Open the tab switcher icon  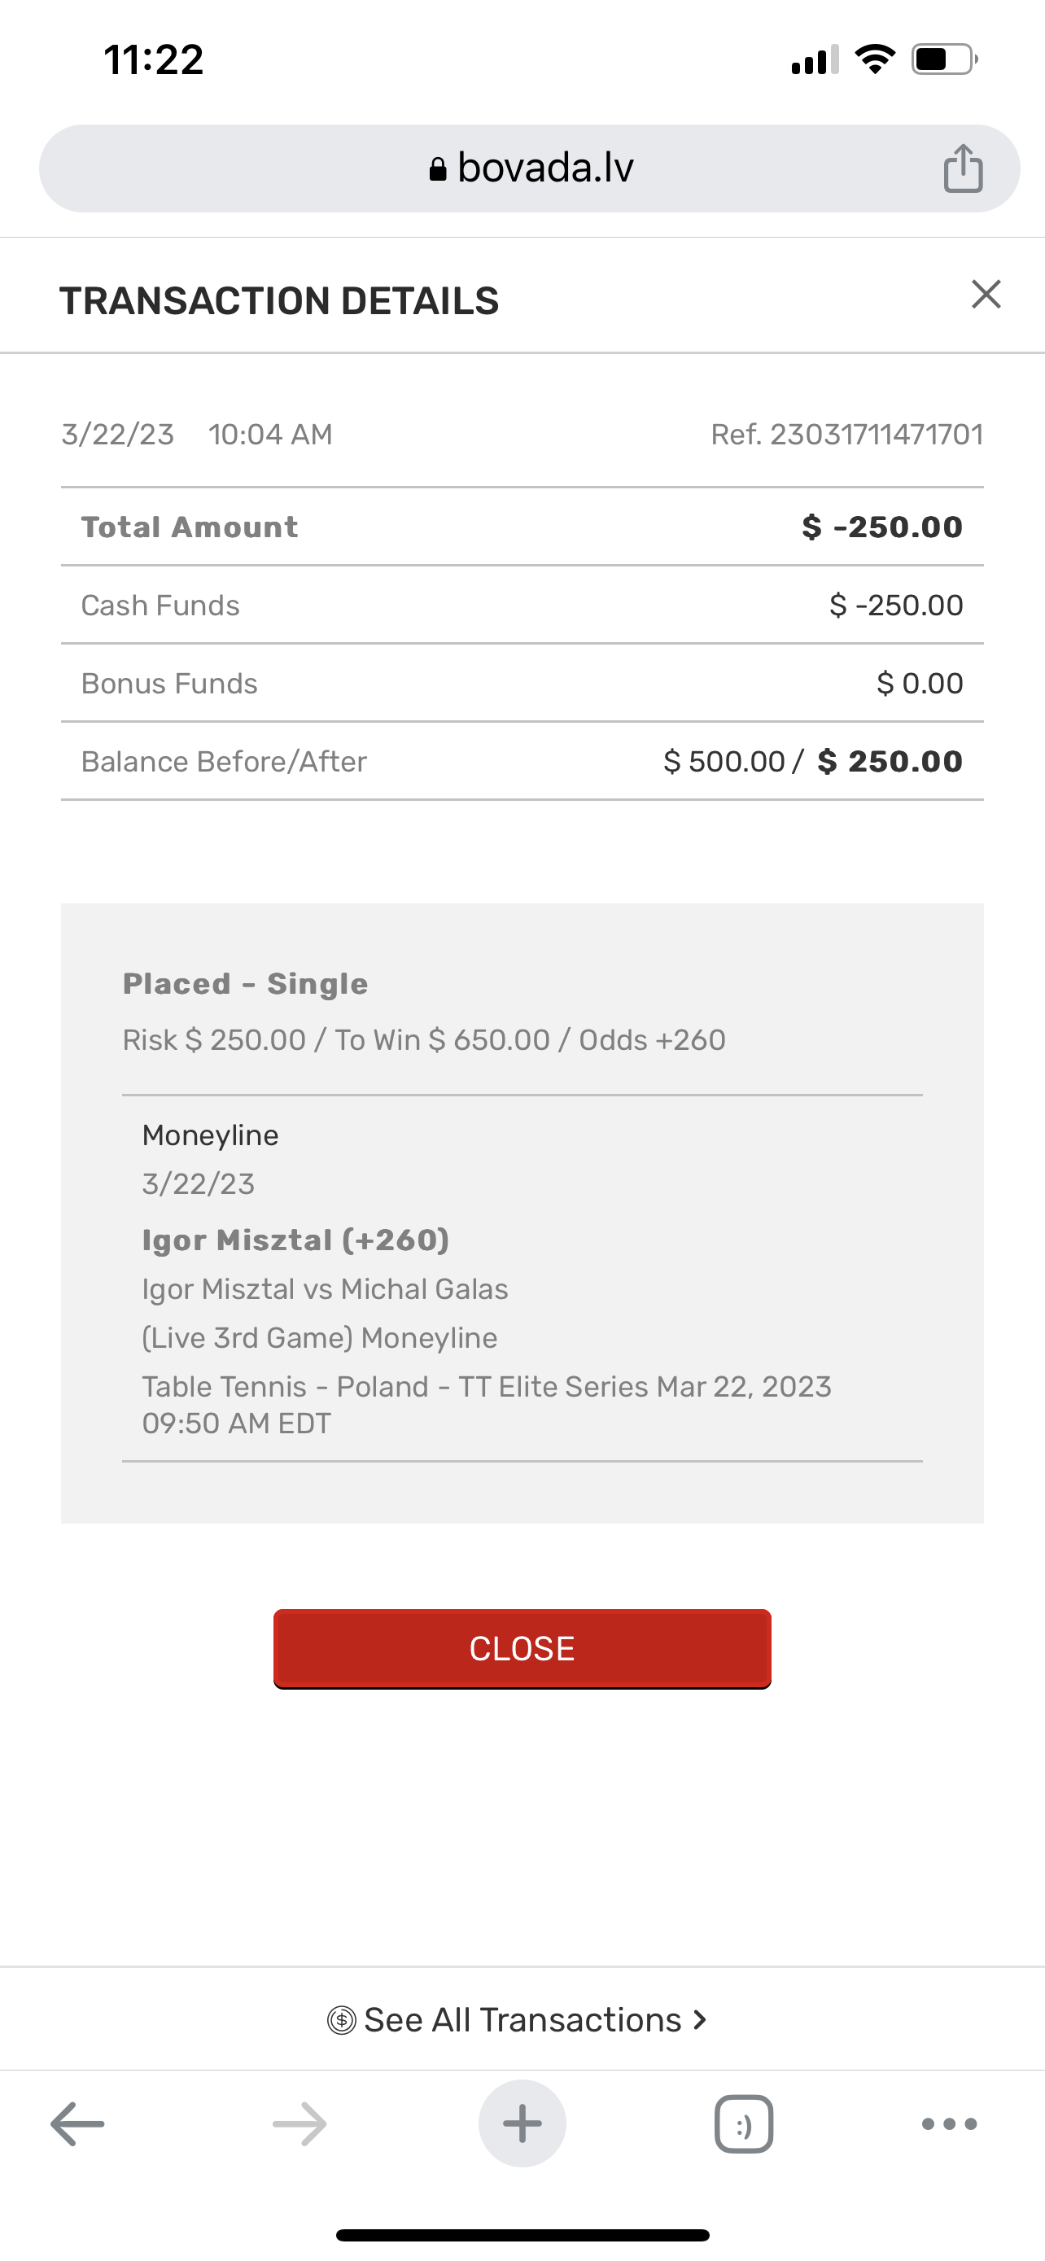(744, 2124)
